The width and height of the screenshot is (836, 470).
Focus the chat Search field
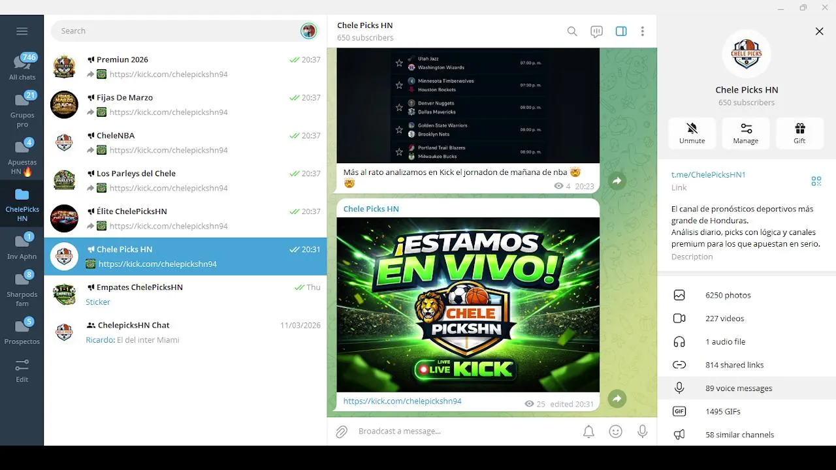[176, 31]
